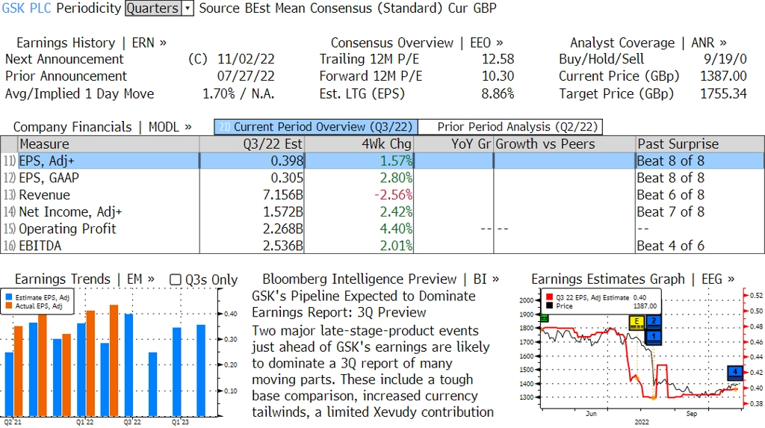Click the 4Wk Chg column header
The height and width of the screenshot is (428, 765).
pyautogui.click(x=359, y=144)
